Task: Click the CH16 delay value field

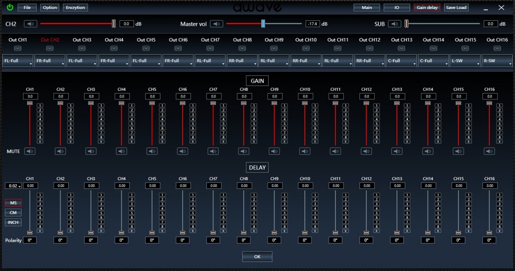Action: pyautogui.click(x=490, y=186)
